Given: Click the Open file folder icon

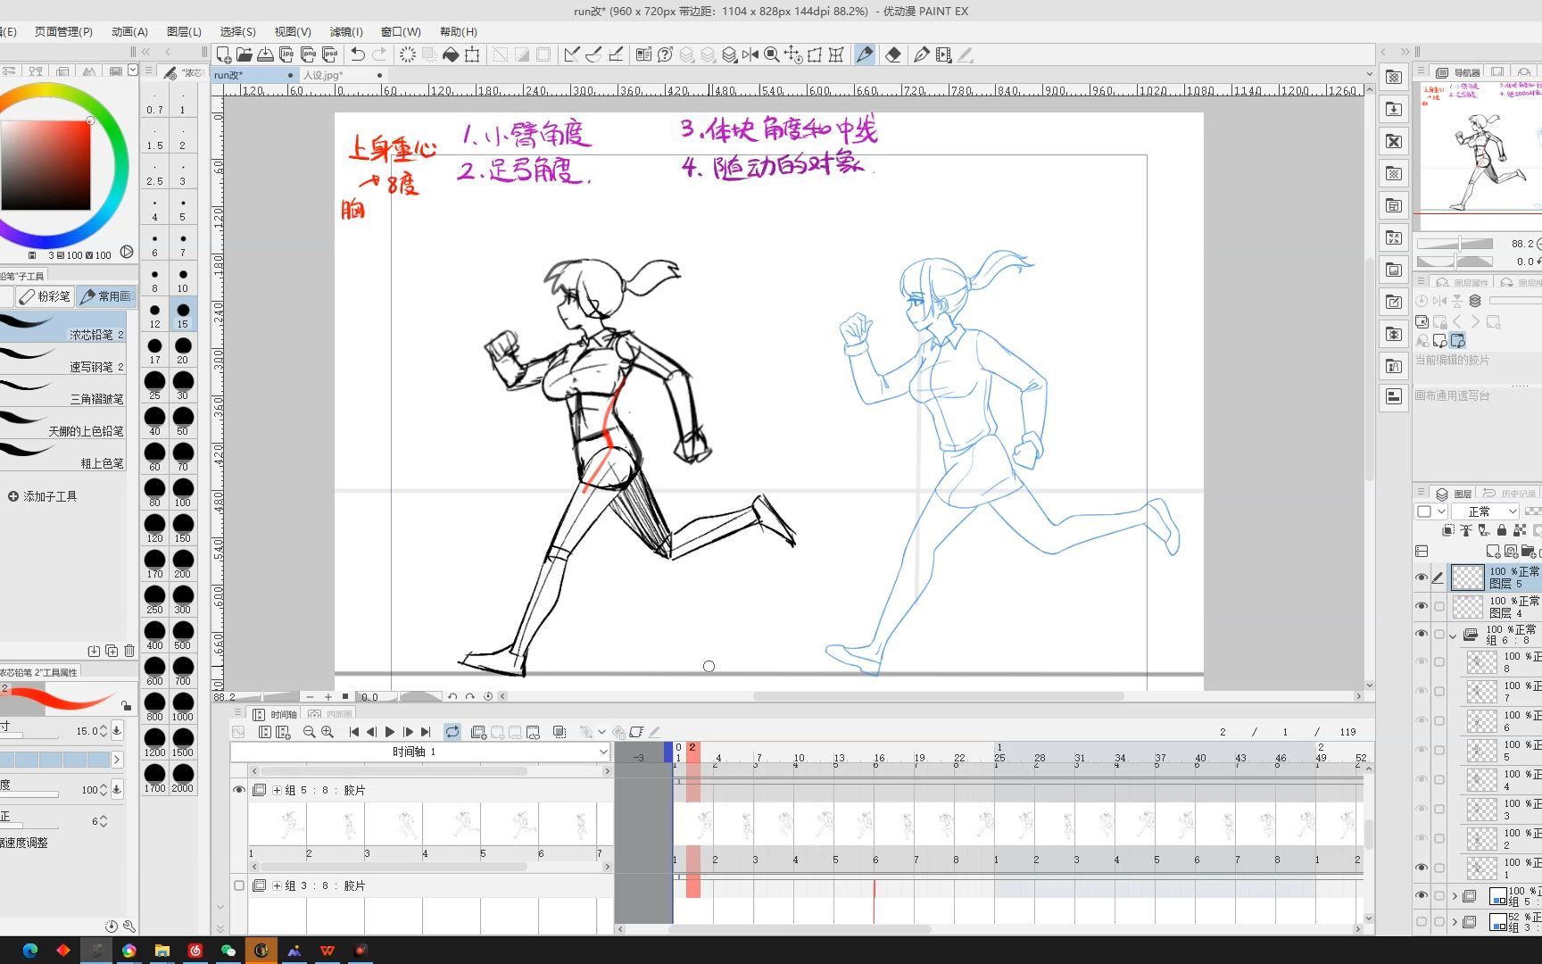Looking at the screenshot, I should (244, 54).
